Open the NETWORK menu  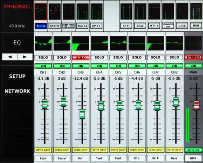tap(17, 91)
